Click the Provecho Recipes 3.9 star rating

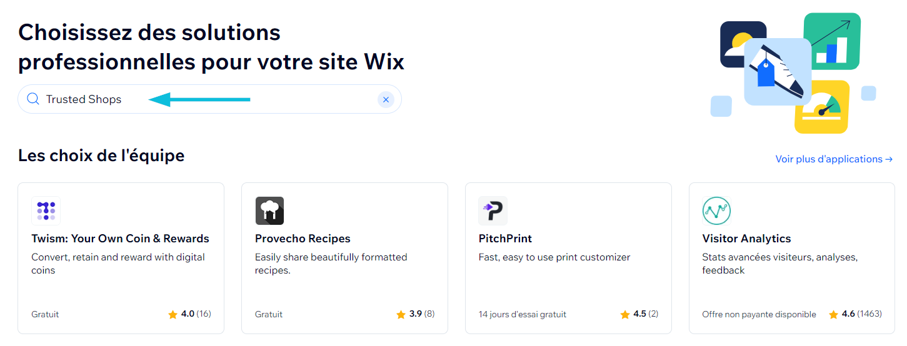tap(415, 314)
